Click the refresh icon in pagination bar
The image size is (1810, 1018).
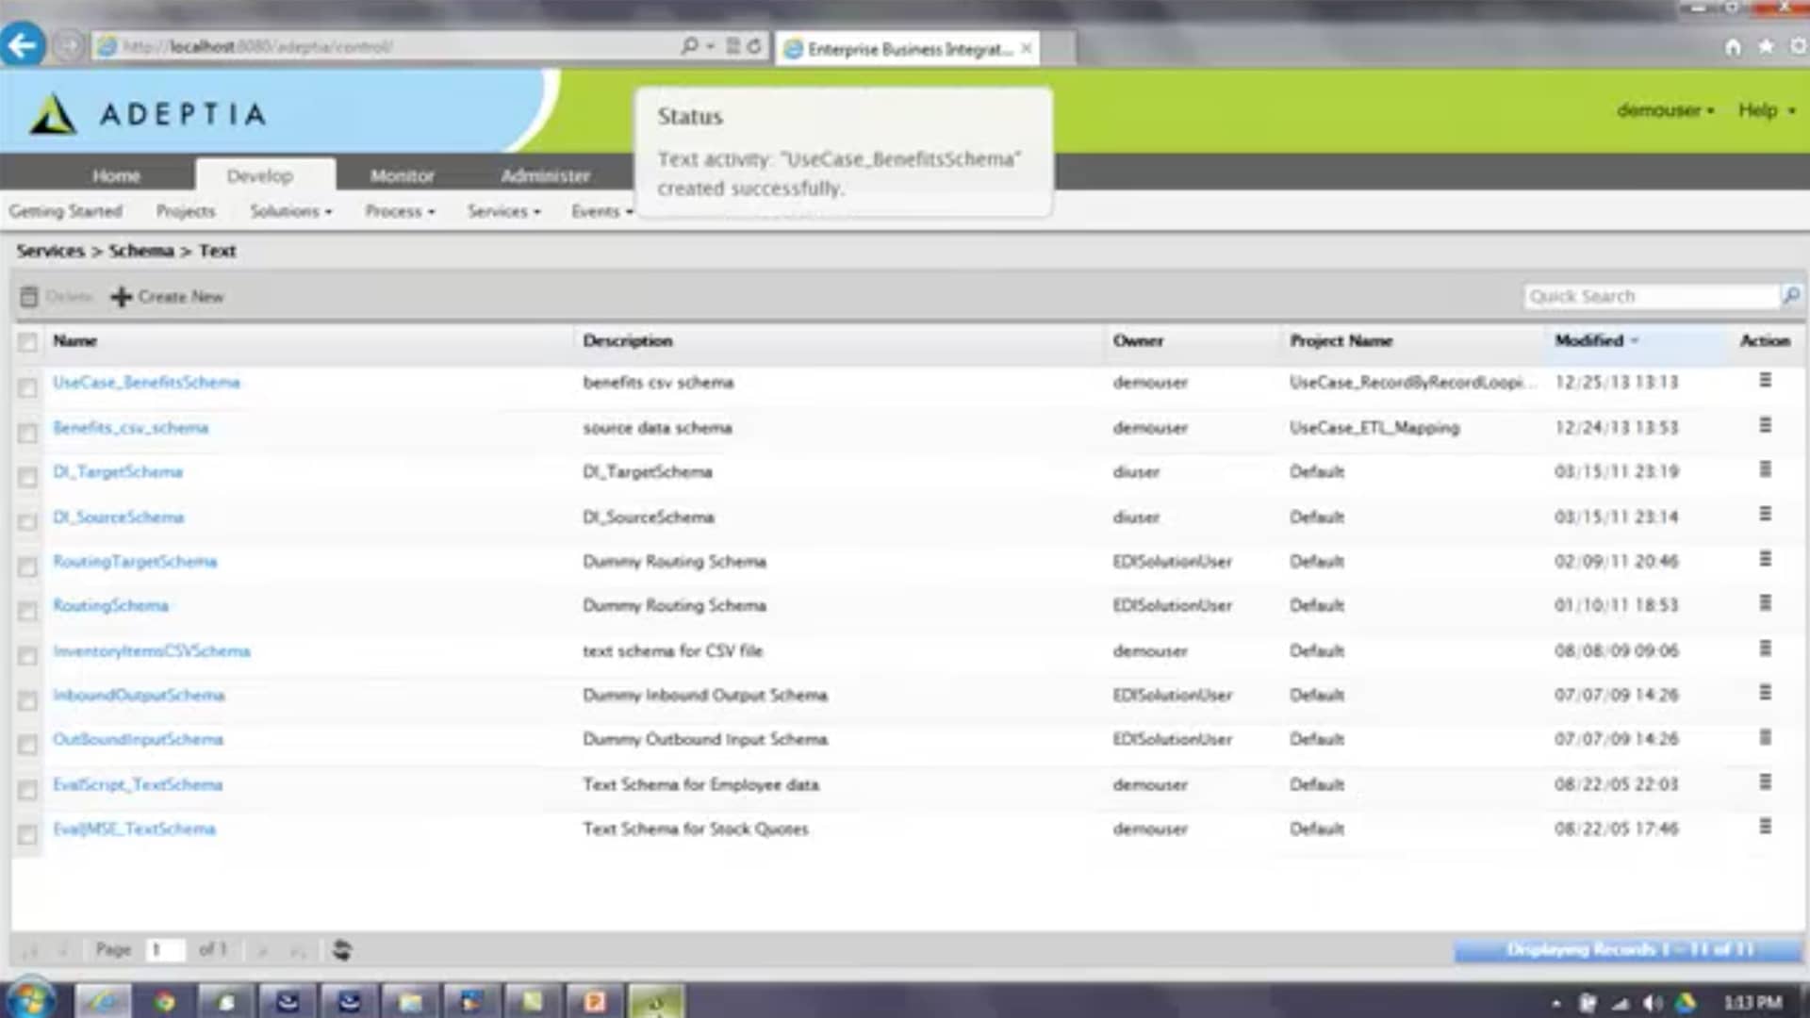point(342,950)
